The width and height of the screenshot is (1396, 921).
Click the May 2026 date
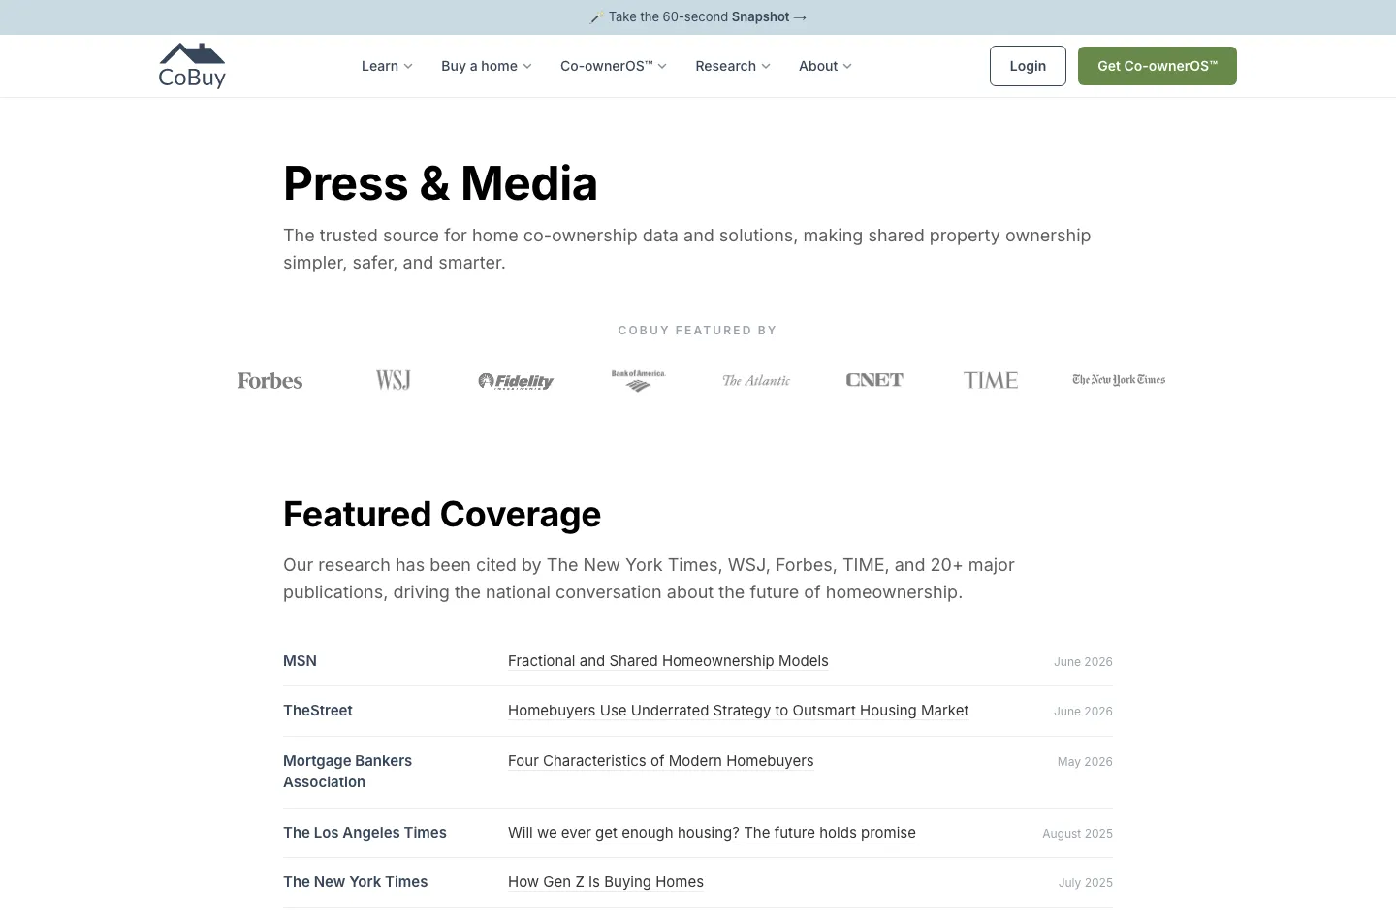(x=1085, y=762)
